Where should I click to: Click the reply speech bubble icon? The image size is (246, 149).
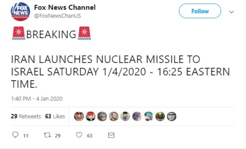[x=15, y=135]
